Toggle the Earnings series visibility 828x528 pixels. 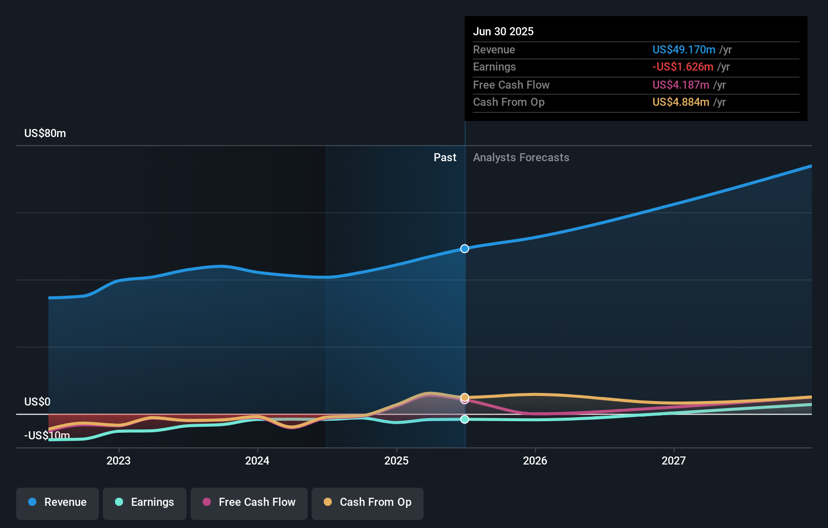tap(145, 502)
